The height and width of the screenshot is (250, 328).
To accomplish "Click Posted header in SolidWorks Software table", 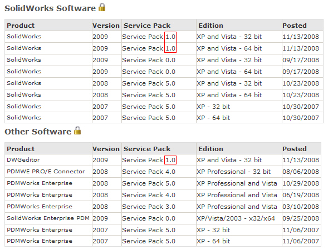I will point(295,26).
